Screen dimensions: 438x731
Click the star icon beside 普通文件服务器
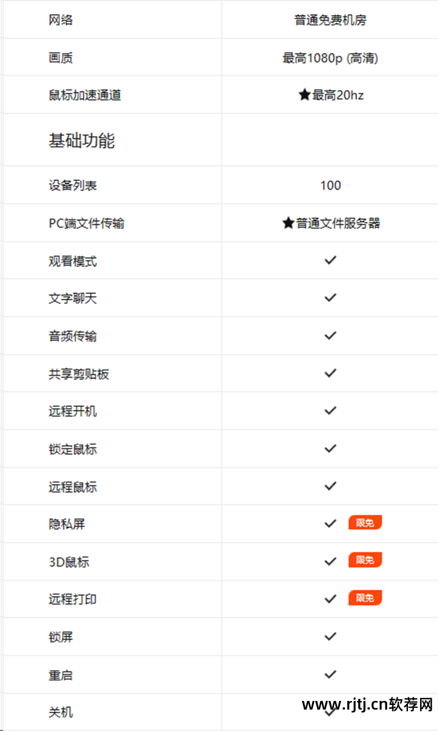click(x=288, y=223)
